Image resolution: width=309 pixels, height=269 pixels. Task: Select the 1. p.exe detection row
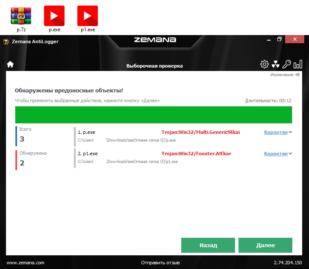(183, 136)
